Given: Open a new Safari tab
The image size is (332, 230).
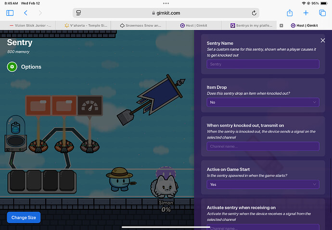Looking at the screenshot, I should click(x=306, y=13).
